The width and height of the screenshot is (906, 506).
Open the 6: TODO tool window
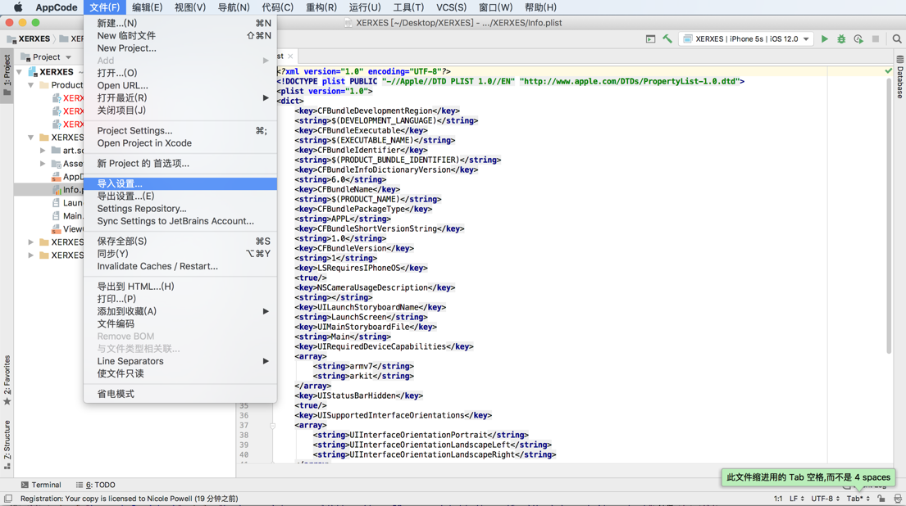[95, 485]
